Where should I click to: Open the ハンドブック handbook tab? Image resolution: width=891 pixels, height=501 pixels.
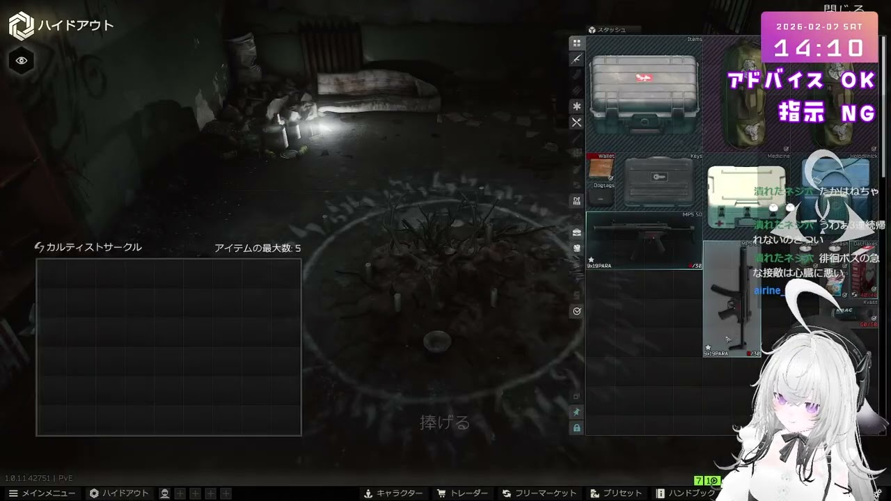pos(686,493)
